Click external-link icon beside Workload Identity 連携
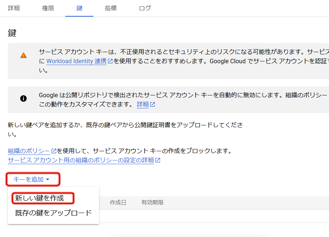 110,61
